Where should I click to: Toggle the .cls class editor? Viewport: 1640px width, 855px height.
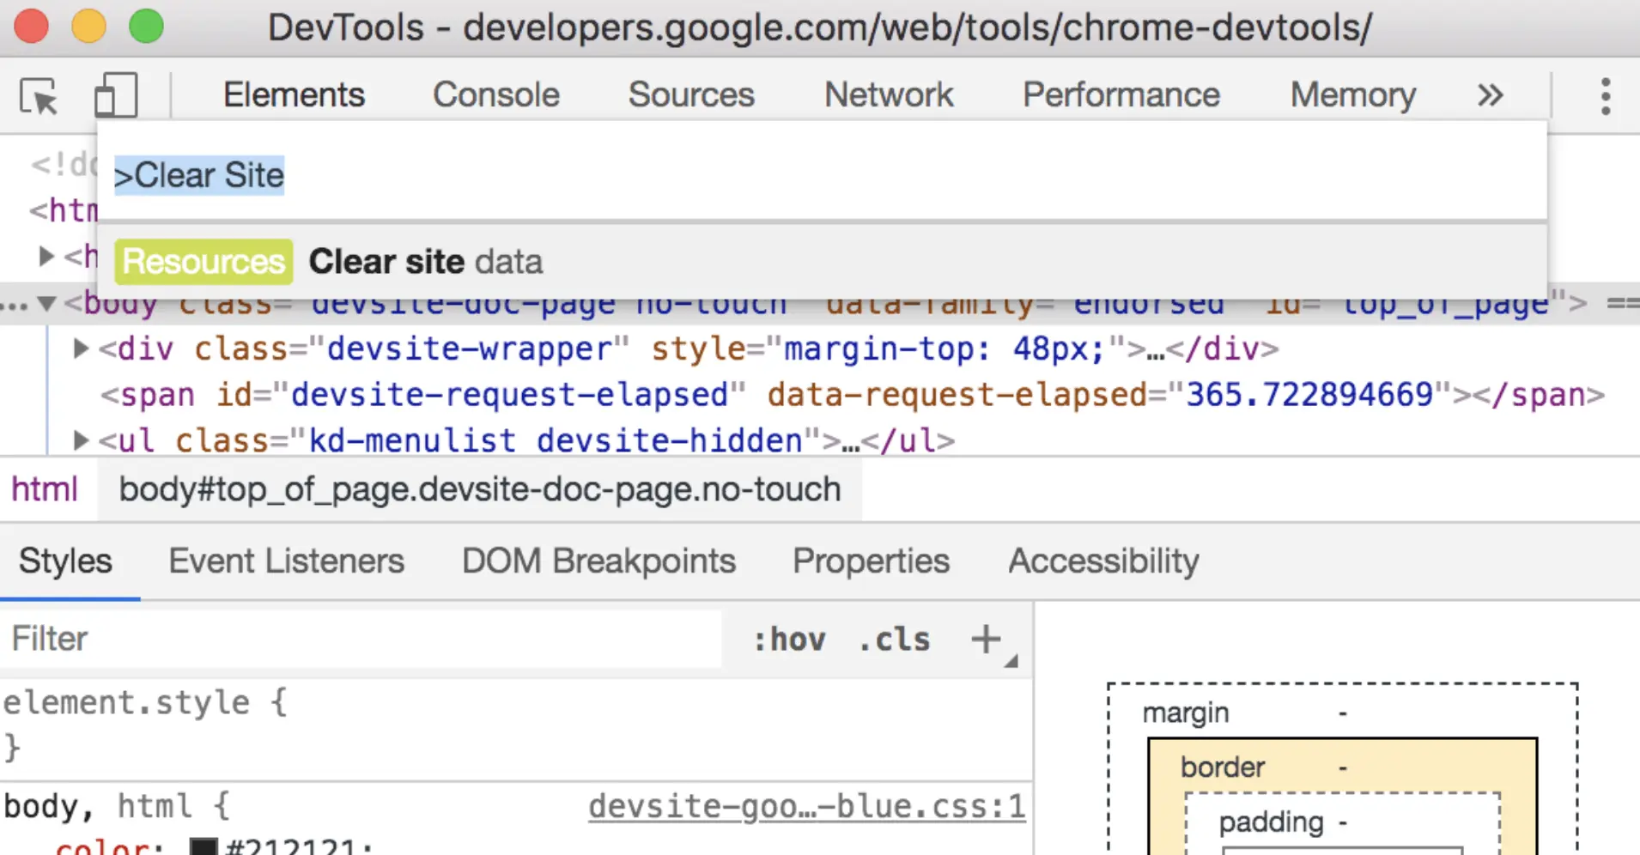pyautogui.click(x=894, y=640)
